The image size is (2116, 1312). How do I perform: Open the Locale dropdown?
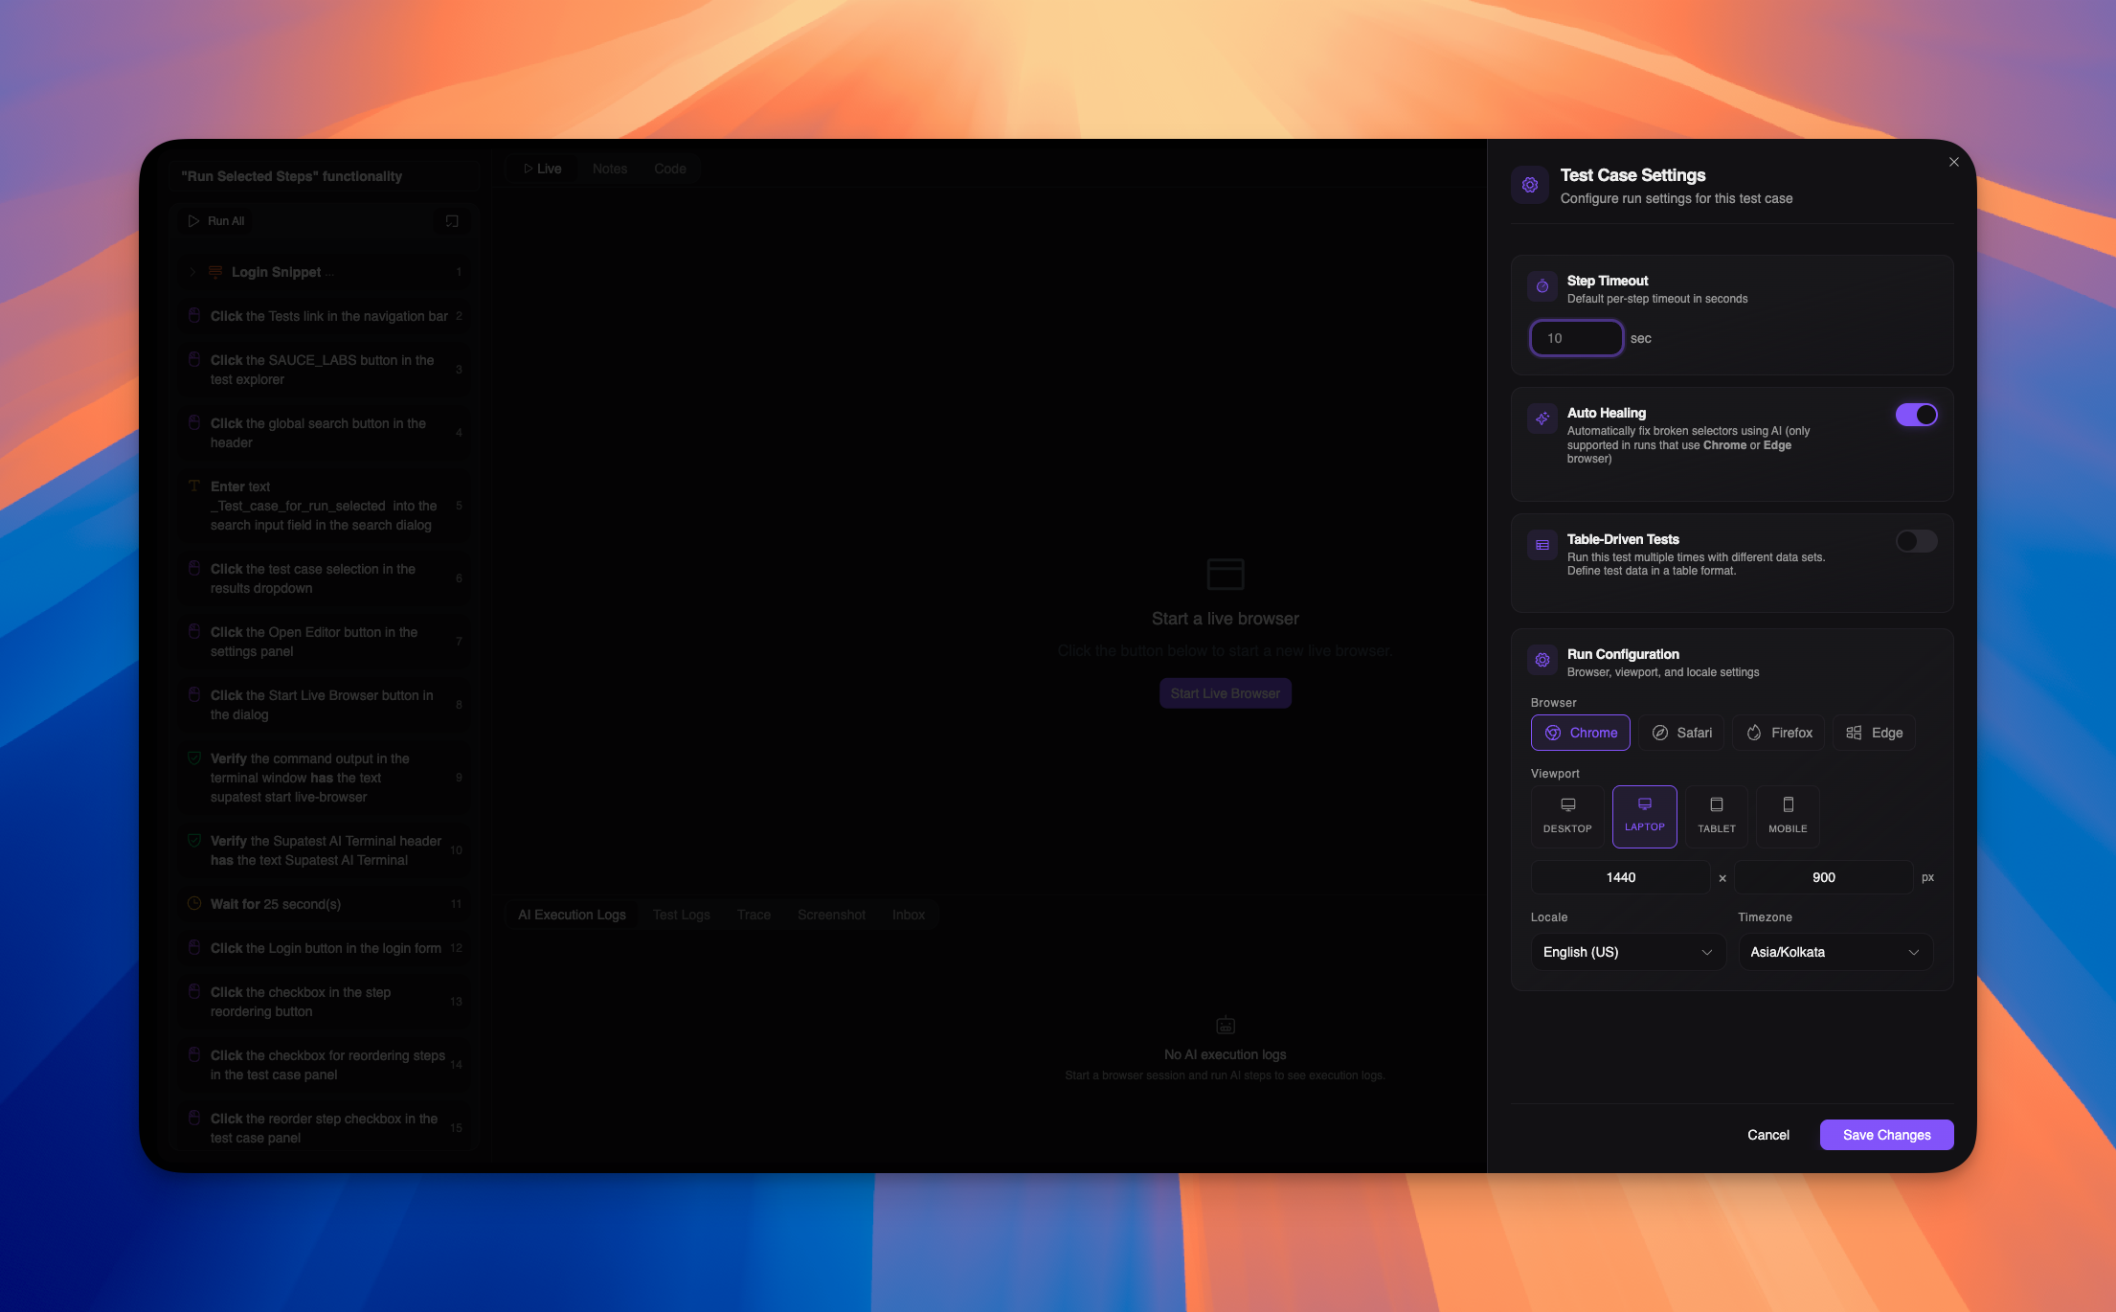coord(1628,952)
